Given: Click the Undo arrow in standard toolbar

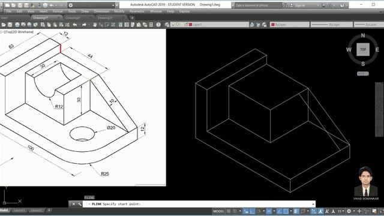Looking at the screenshot, I should (x=75, y=25).
